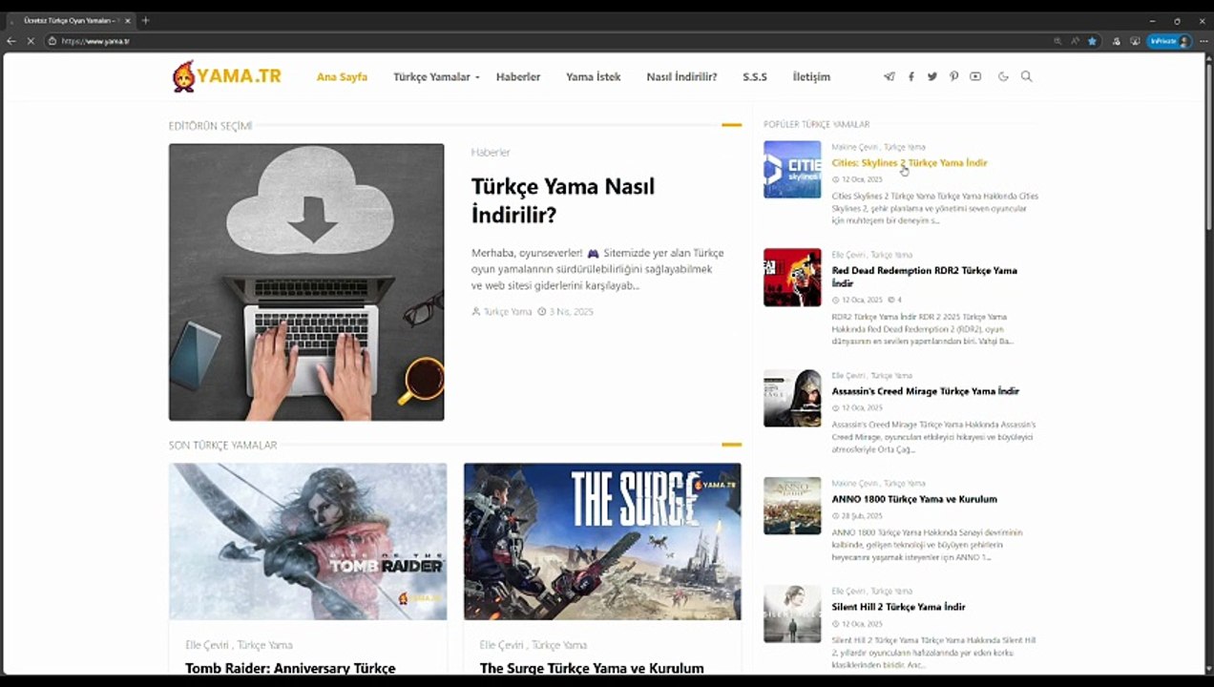Open the Twitter icon in site header
Image resolution: width=1214 pixels, height=687 pixels.
(932, 76)
